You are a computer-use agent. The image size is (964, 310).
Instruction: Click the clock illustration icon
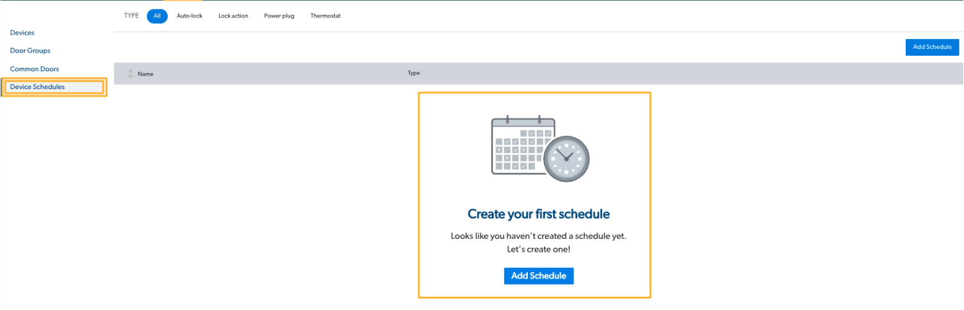coord(566,158)
